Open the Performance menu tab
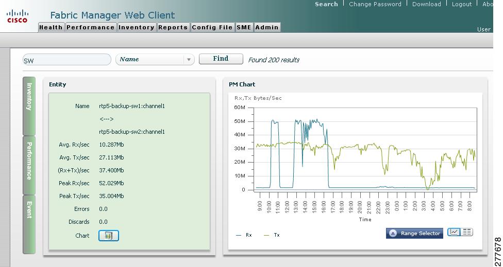 click(91, 28)
